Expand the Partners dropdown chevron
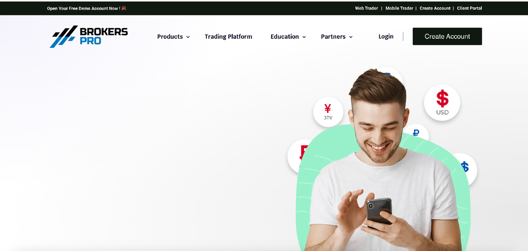 351,37
